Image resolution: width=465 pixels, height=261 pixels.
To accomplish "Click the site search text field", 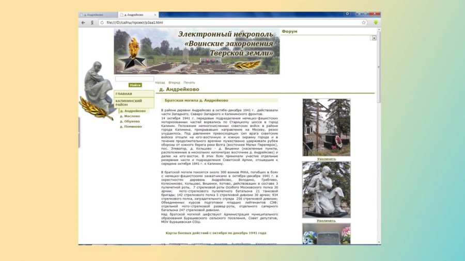I will click(x=134, y=79).
